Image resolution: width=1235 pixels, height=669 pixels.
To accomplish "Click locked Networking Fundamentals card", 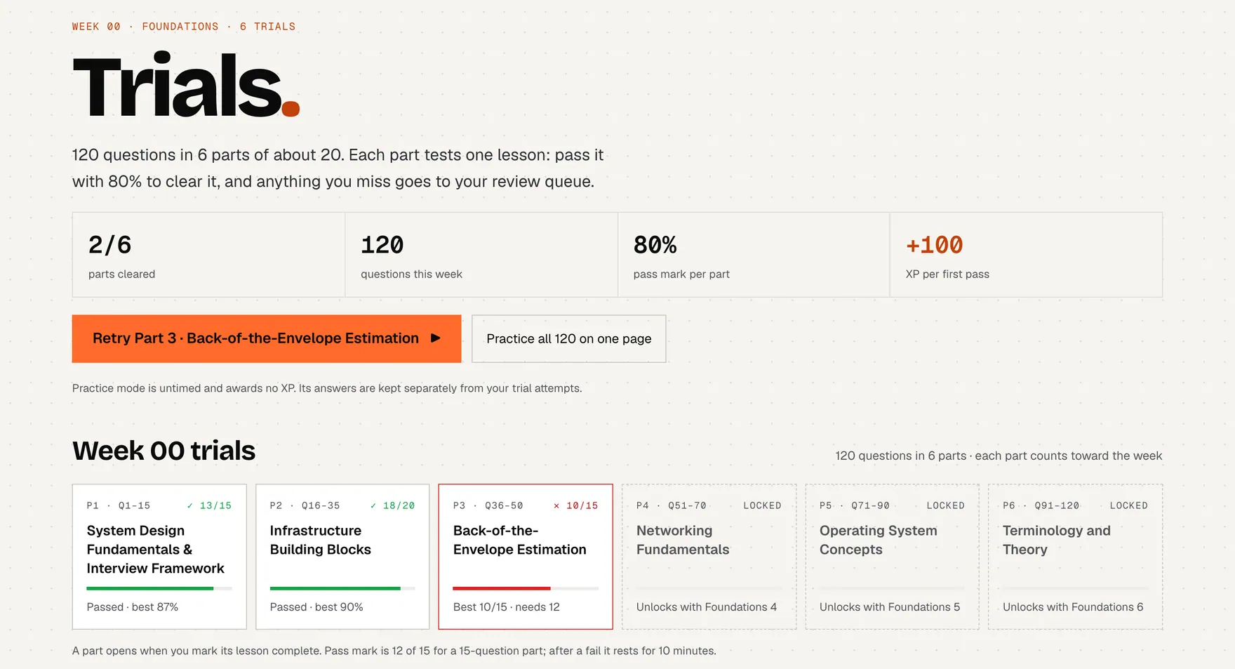I will tap(709, 557).
